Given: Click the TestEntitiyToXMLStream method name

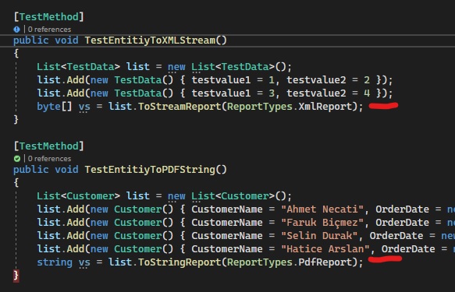Looking at the screenshot, I should pyautogui.click(x=150, y=40).
